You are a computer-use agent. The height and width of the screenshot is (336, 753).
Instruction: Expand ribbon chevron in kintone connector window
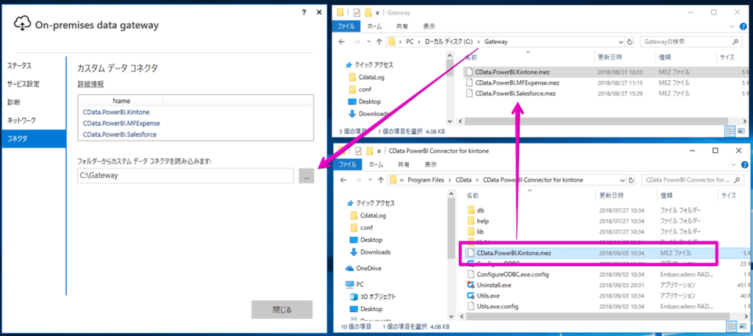click(732, 164)
